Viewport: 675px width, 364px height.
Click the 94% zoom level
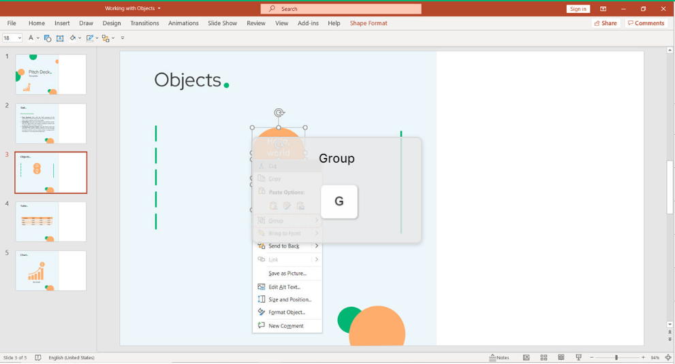(x=655, y=358)
